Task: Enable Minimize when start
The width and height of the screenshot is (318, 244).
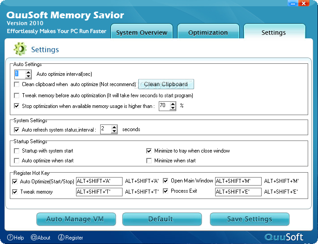Action: pyautogui.click(x=149, y=161)
